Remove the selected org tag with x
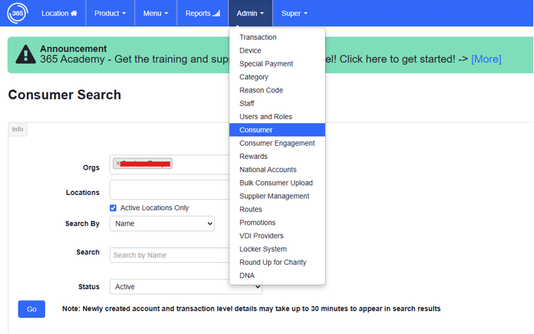Image resolution: width=534 pixels, height=334 pixels. click(x=118, y=164)
